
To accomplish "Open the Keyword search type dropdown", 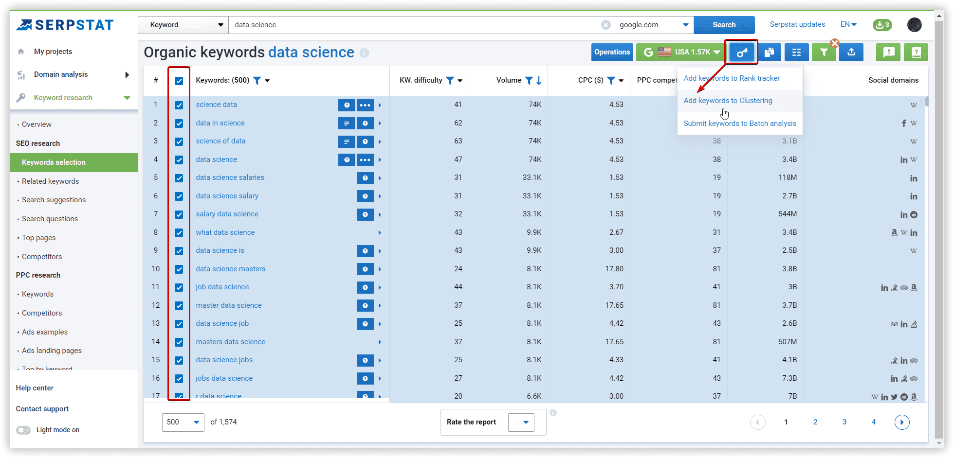I will 183,25.
